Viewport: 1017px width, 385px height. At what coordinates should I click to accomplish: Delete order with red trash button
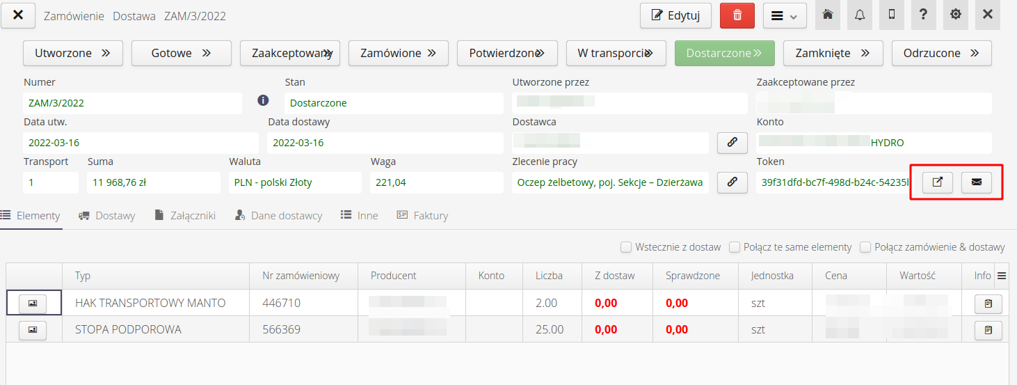tap(737, 15)
